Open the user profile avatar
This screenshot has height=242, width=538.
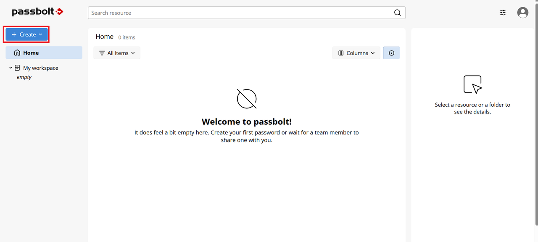522,13
